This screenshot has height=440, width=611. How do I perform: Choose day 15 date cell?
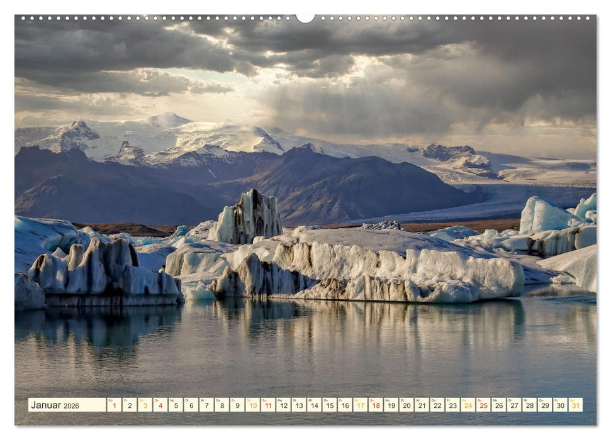[330, 405]
